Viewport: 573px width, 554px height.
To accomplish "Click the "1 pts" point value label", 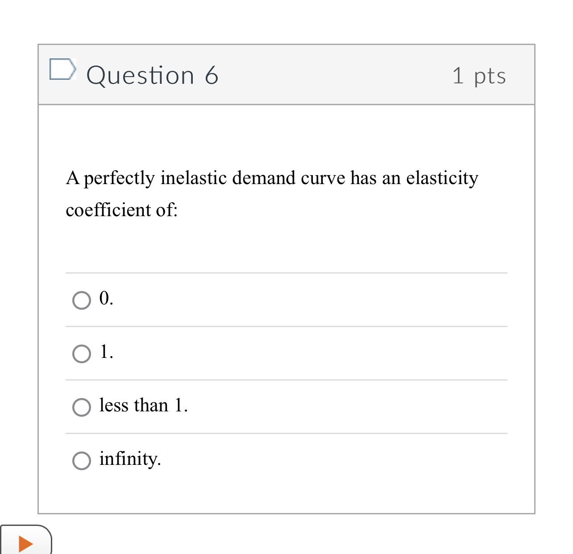I will pos(479,76).
